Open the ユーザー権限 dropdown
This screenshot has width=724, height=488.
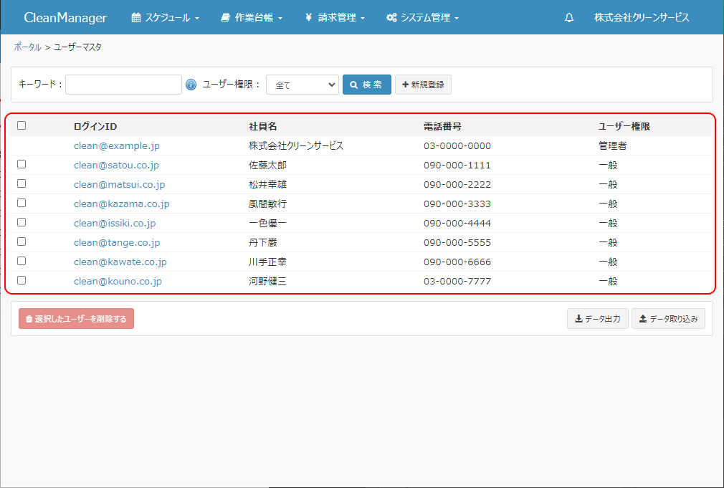(302, 85)
